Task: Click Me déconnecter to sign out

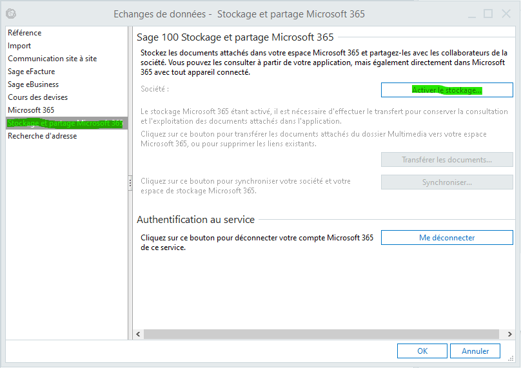Action: point(447,238)
